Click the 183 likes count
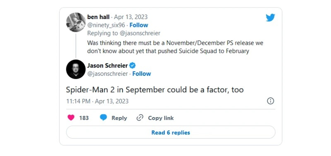The height and width of the screenshot is (156, 331). click(84, 118)
